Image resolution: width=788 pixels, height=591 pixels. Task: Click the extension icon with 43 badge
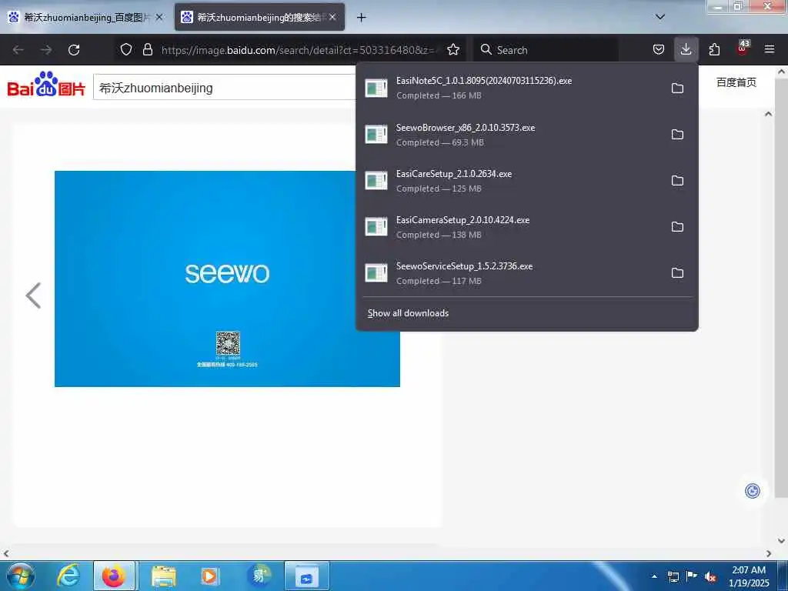click(743, 48)
